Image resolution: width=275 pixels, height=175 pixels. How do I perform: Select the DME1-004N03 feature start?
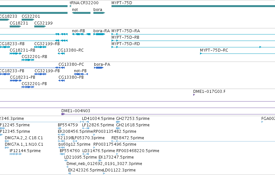63,114
